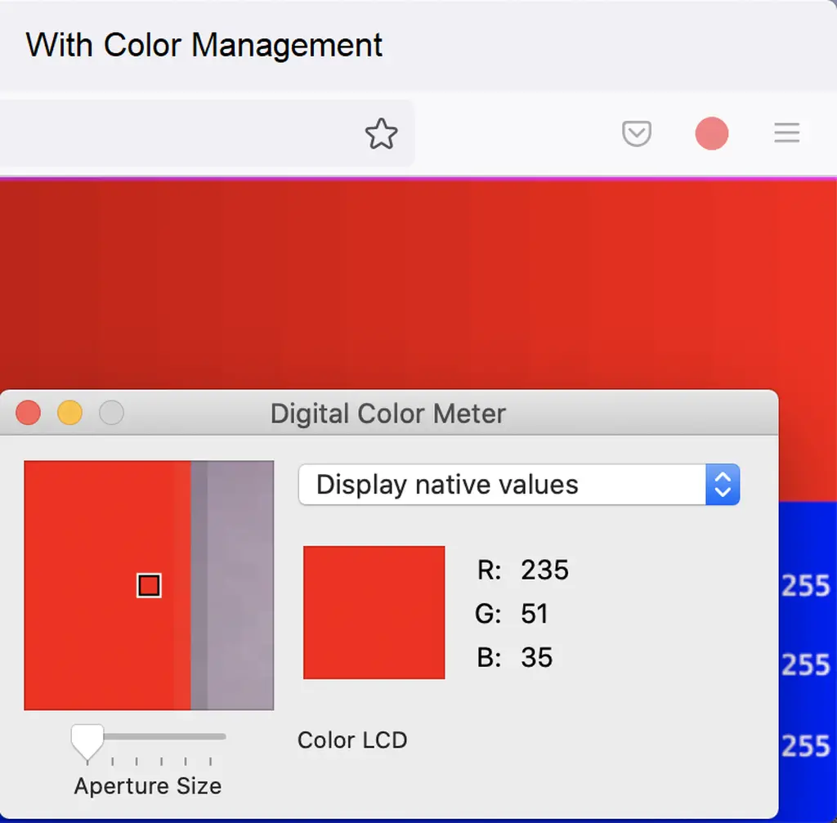This screenshot has height=823, width=837.
Task: Click the G value 51
Action: click(535, 614)
